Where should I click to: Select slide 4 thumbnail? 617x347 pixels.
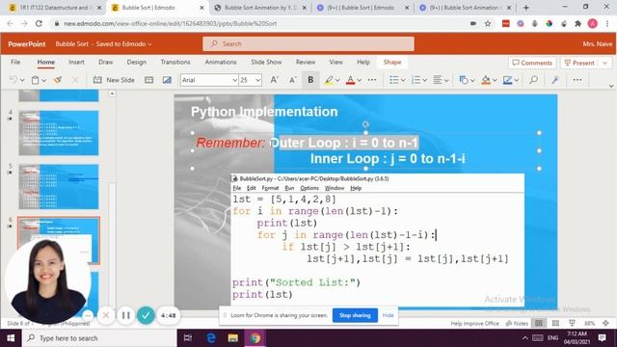pos(59,133)
